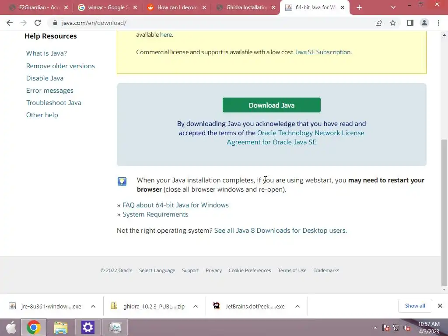This screenshot has width=448, height=336.
Task: Click the forward navigation arrow
Action: point(24,23)
